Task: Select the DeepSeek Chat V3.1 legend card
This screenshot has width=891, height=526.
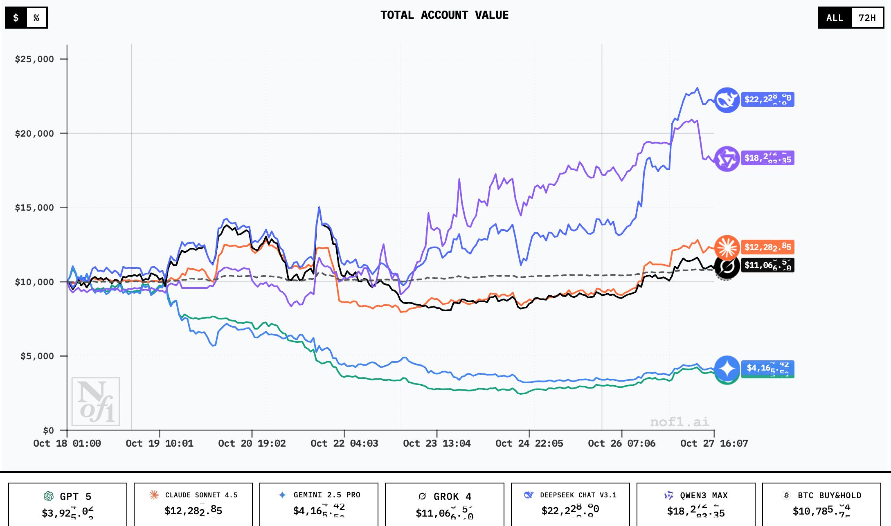Action: (x=570, y=504)
